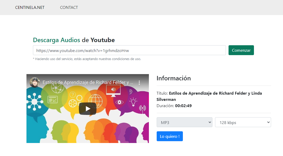This screenshot has height=156, width=283.
Task: Click the 'Descarga Audios de Youtube' heading
Action: tap(74, 40)
